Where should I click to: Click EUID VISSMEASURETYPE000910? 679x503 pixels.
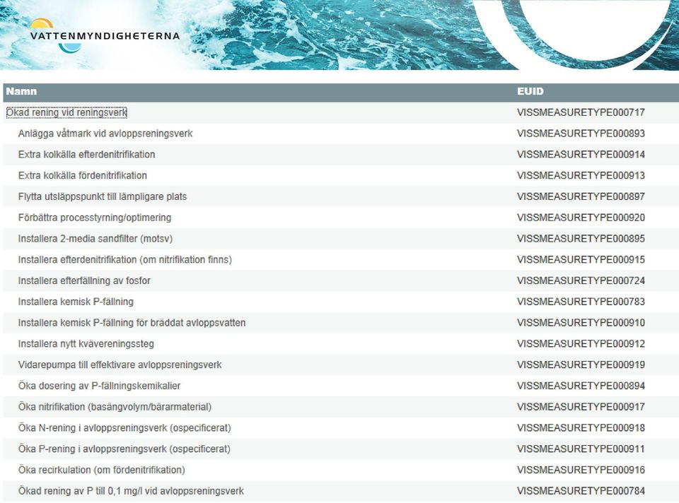tap(581, 323)
